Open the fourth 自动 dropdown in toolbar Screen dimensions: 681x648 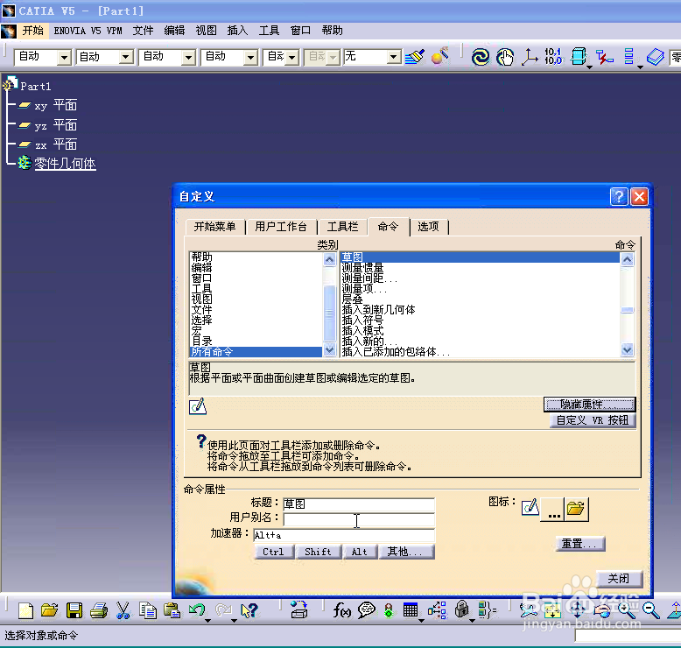pos(250,57)
